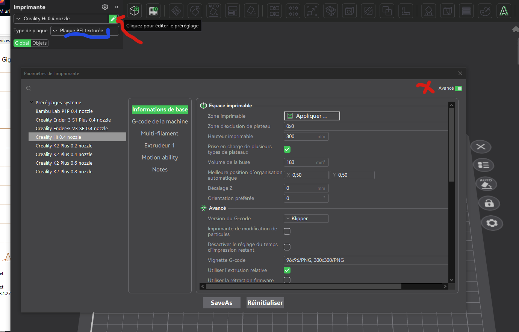This screenshot has width=519, height=332.
Task: Uncheck 'Prise en charge de plusieurs types de plateaux'
Action: (287, 149)
